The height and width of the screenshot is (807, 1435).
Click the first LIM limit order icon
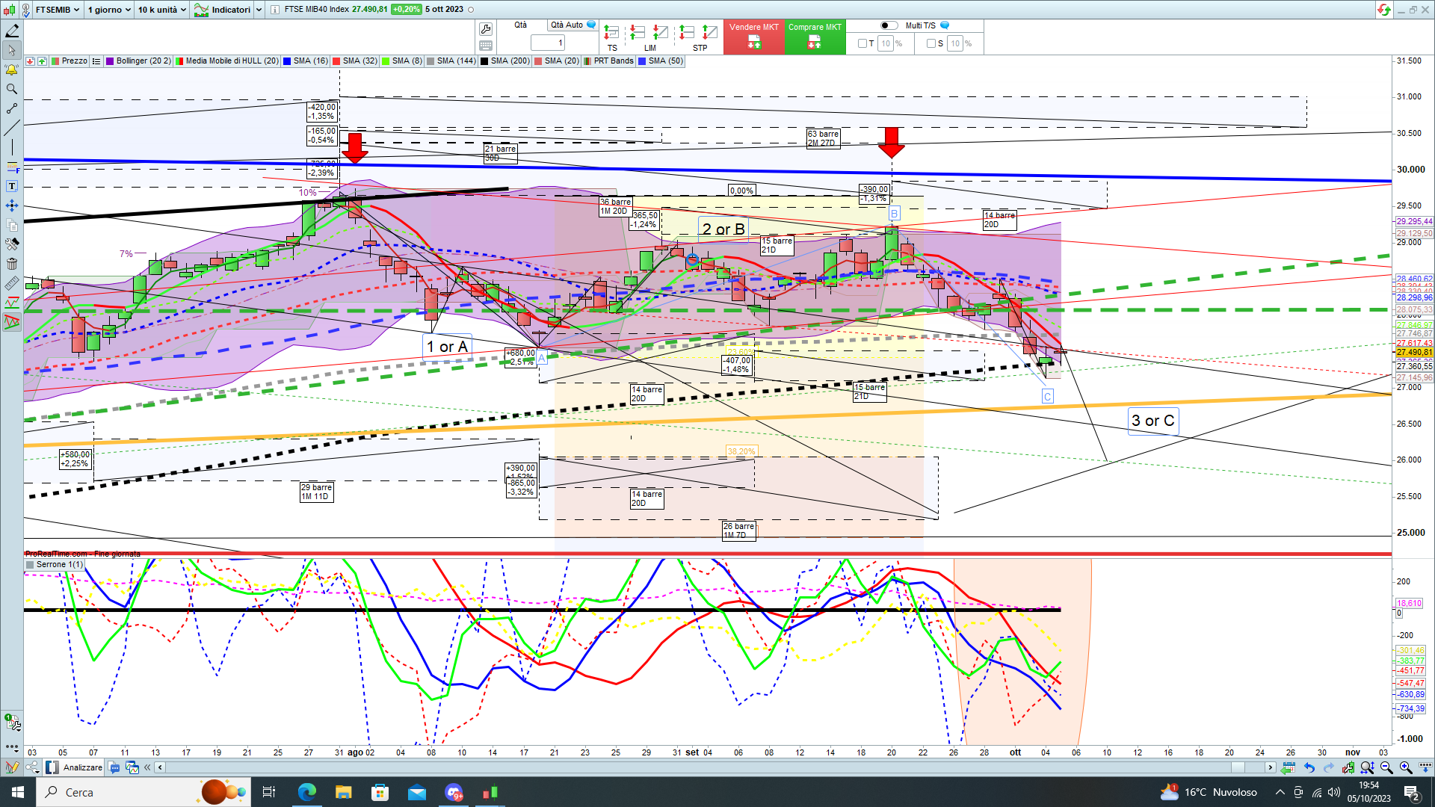(x=637, y=32)
